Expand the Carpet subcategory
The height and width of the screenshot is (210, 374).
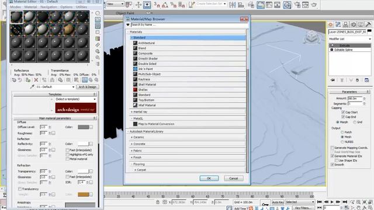click(135, 170)
